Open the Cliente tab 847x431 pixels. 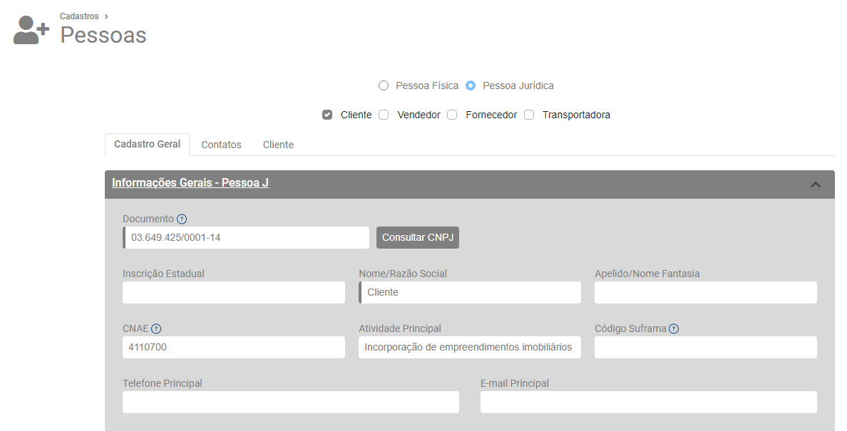[278, 145]
